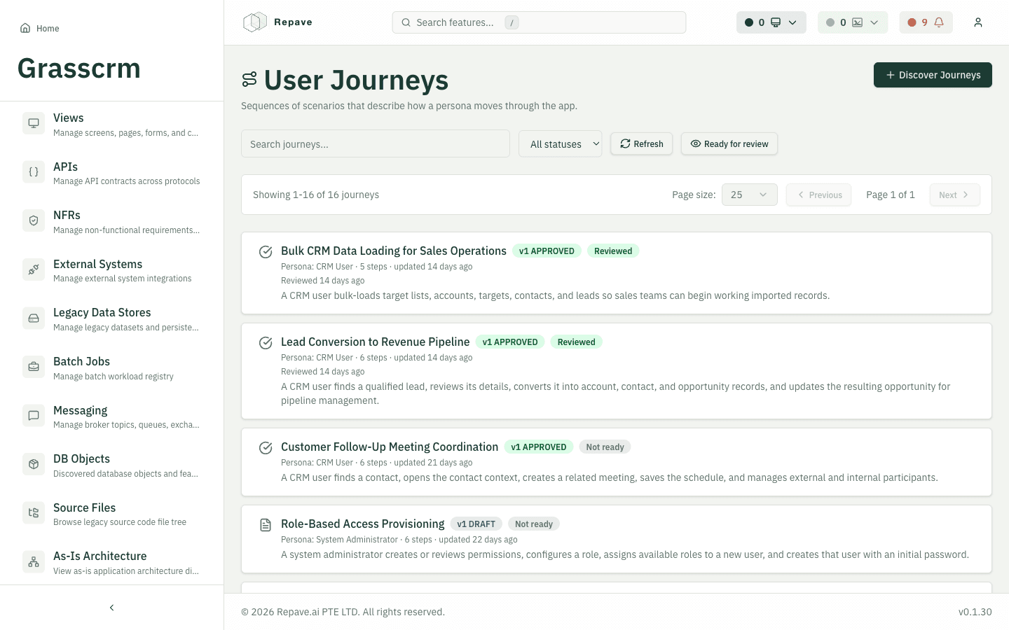Click the Not ready badge on Customer Follow-Up
The image size is (1009, 630).
click(605, 447)
